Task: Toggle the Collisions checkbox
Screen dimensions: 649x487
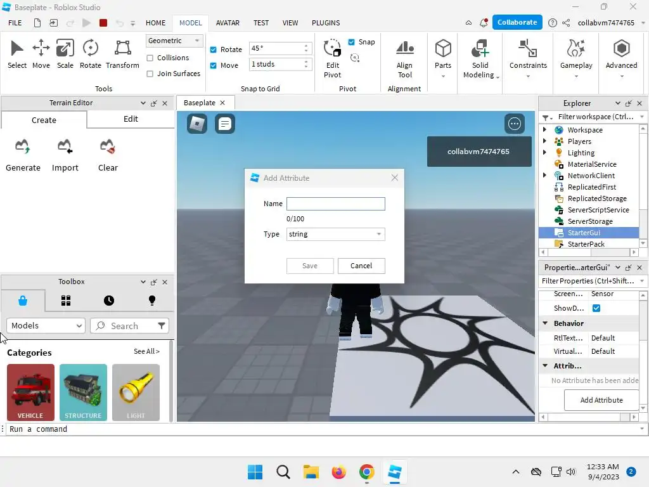Action: (x=150, y=58)
